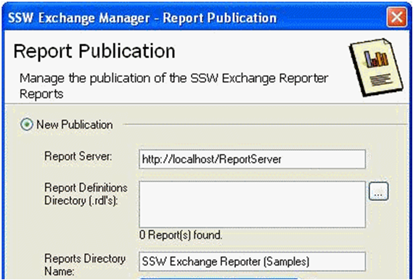Click the 'Report Publication' heading
The width and height of the screenshot is (413, 280).
point(94,51)
